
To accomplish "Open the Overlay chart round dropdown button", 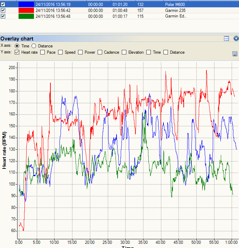I will click(236, 38).
